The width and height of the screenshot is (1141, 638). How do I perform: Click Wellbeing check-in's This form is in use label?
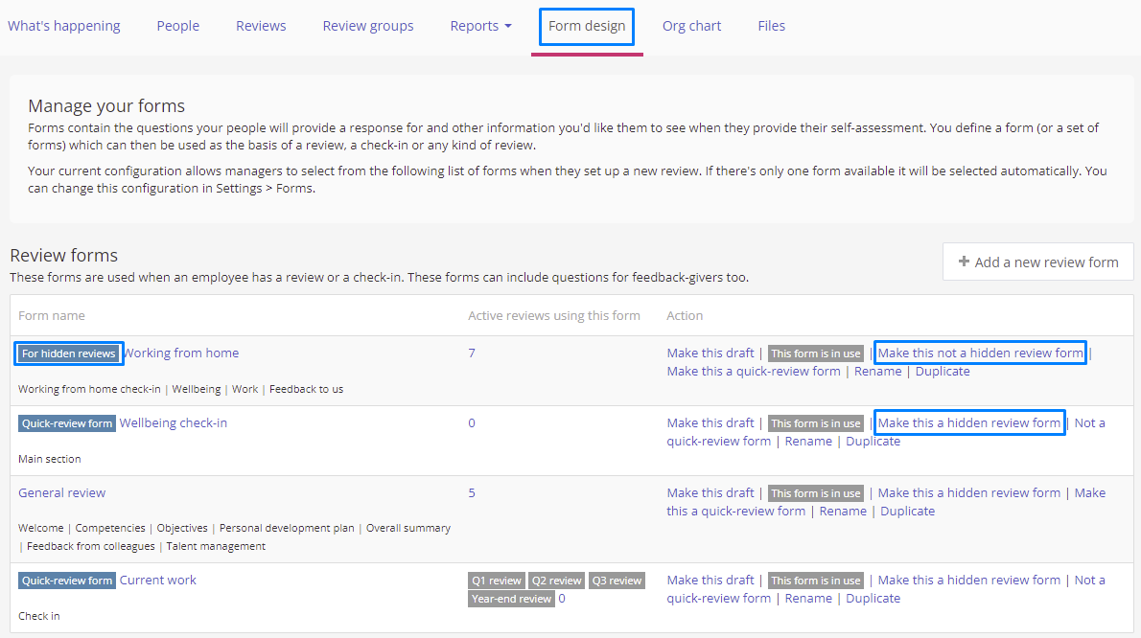click(x=816, y=423)
